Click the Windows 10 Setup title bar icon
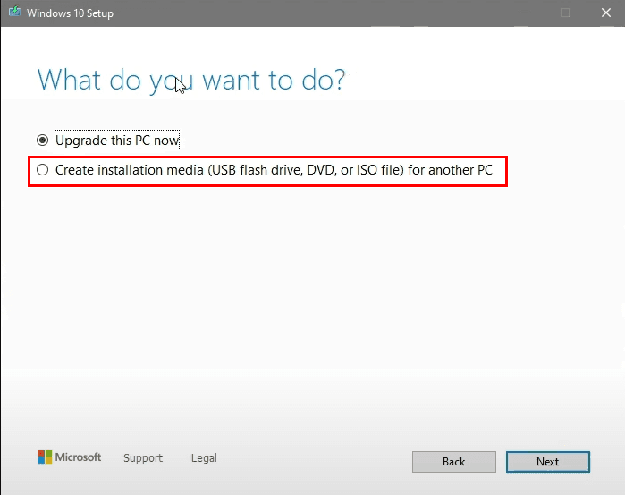The image size is (625, 495). (14, 12)
